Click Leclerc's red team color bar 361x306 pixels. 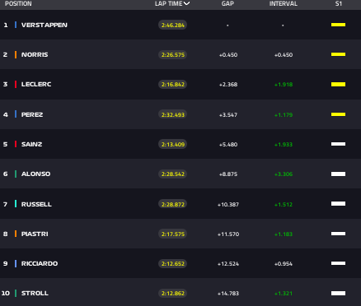[16, 84]
